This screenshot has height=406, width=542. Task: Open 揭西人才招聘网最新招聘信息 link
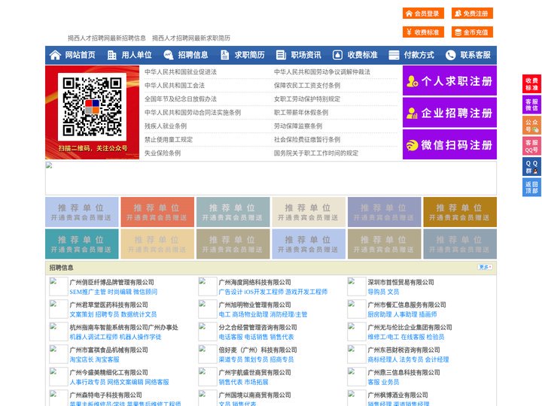tap(107, 38)
